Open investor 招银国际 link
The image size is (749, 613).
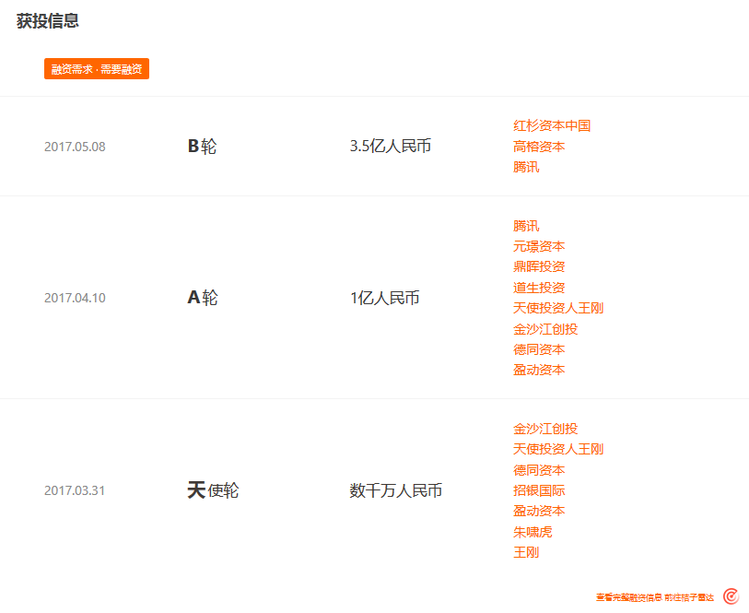click(539, 490)
